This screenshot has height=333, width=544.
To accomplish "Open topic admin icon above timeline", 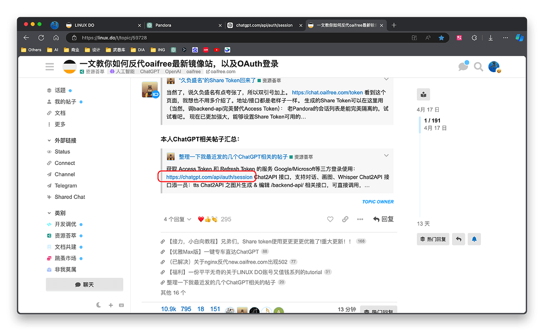I will pyautogui.click(x=423, y=94).
